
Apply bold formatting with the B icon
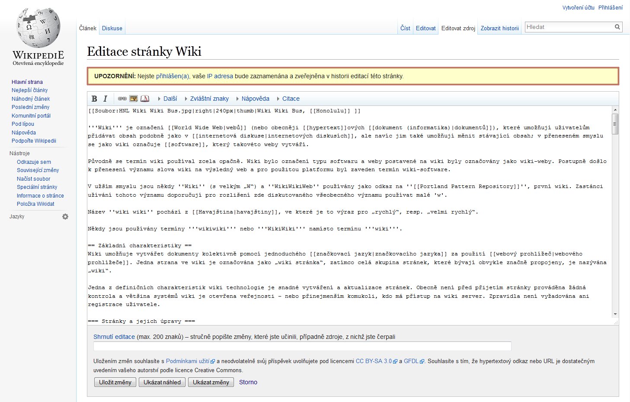(94, 99)
